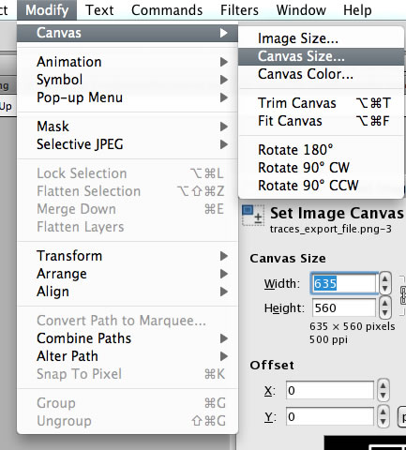The height and width of the screenshot is (450, 406).
Task: Click the X offset input field
Action: [329, 390]
